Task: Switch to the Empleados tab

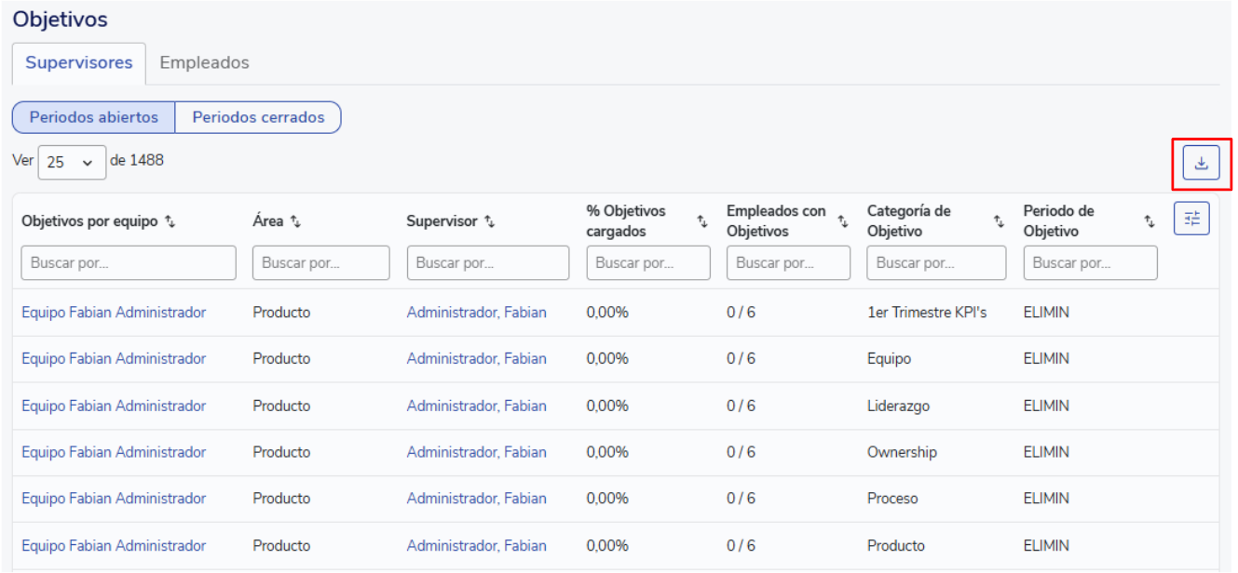Action: 204,63
